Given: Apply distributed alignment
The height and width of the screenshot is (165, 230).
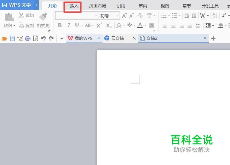Looking at the screenshot, I should [x=197, y=26].
